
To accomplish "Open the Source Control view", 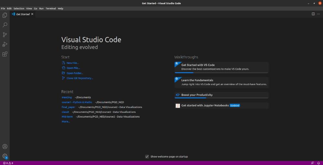I will (x=5, y=34).
